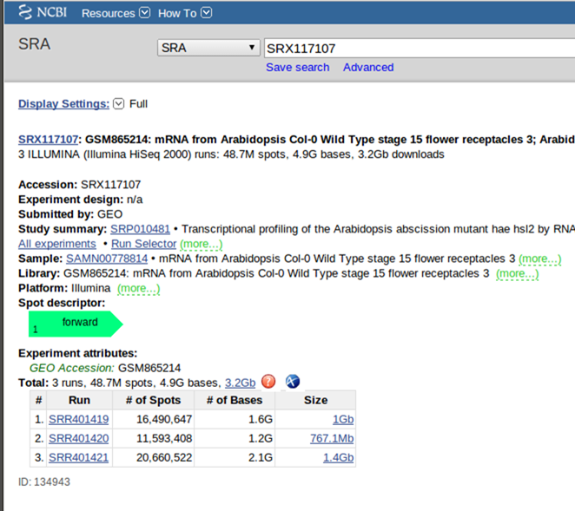
Task: Click the blue Aspera download icon
Action: (x=293, y=382)
